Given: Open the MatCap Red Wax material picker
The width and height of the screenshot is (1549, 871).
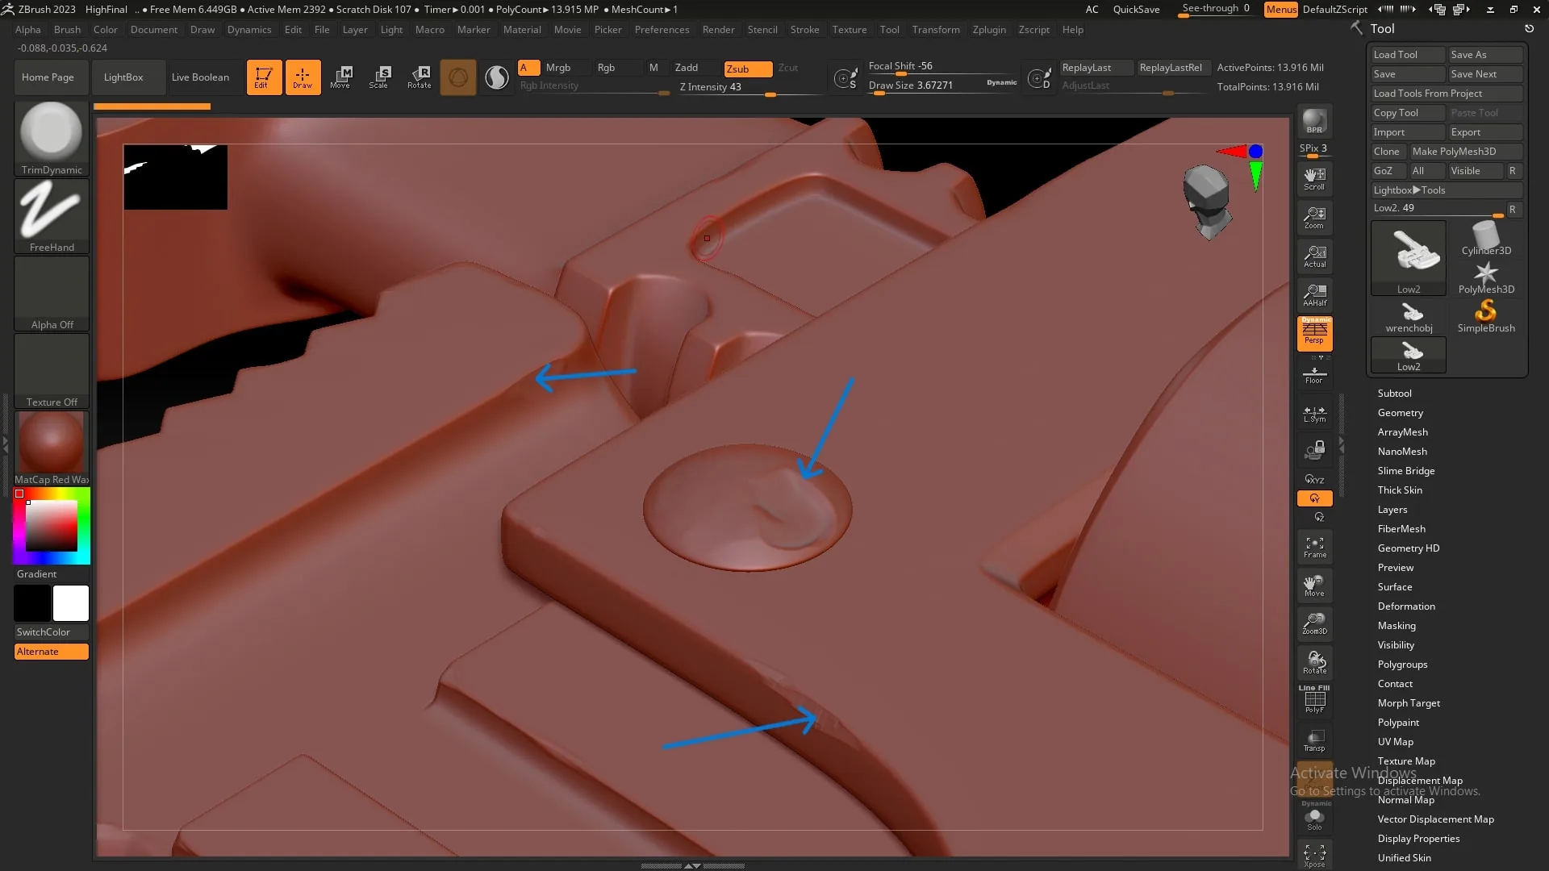Looking at the screenshot, I should pos(52,448).
